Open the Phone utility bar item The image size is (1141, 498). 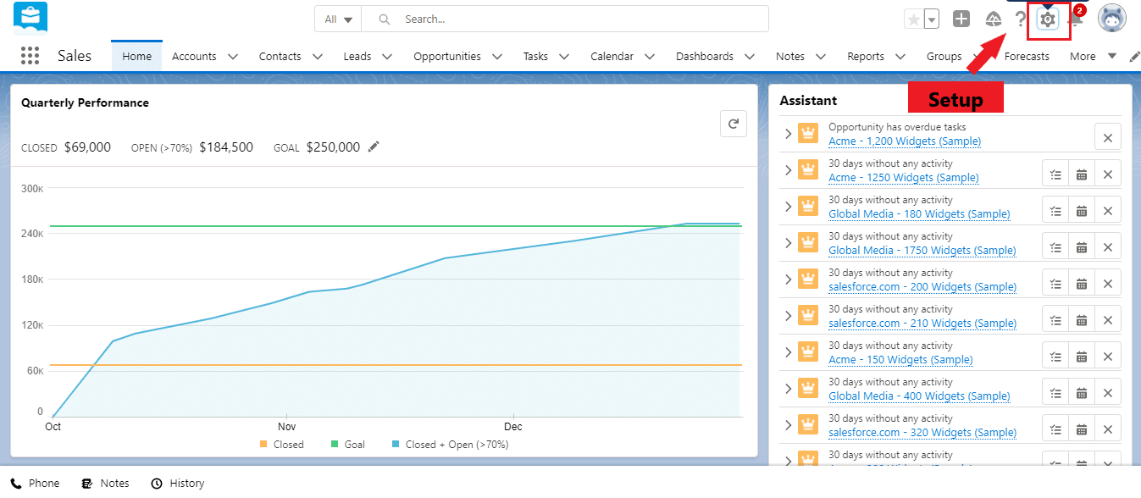click(x=36, y=484)
